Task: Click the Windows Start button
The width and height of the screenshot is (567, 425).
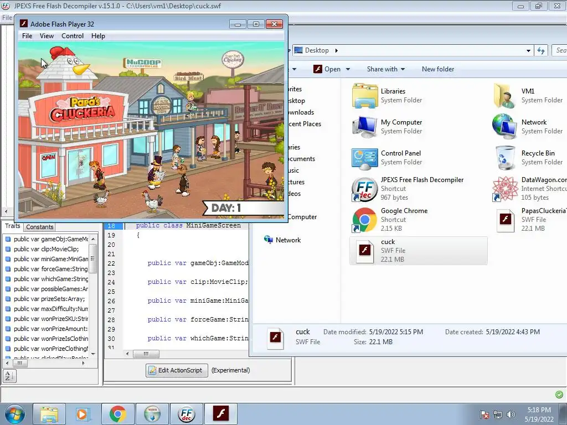Action: click(15, 414)
